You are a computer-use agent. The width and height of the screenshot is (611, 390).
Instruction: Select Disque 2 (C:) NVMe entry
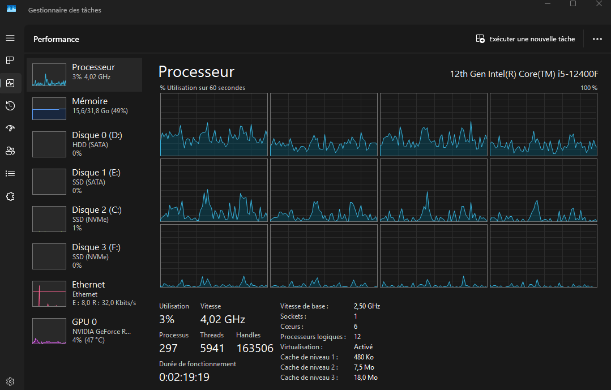pos(84,219)
